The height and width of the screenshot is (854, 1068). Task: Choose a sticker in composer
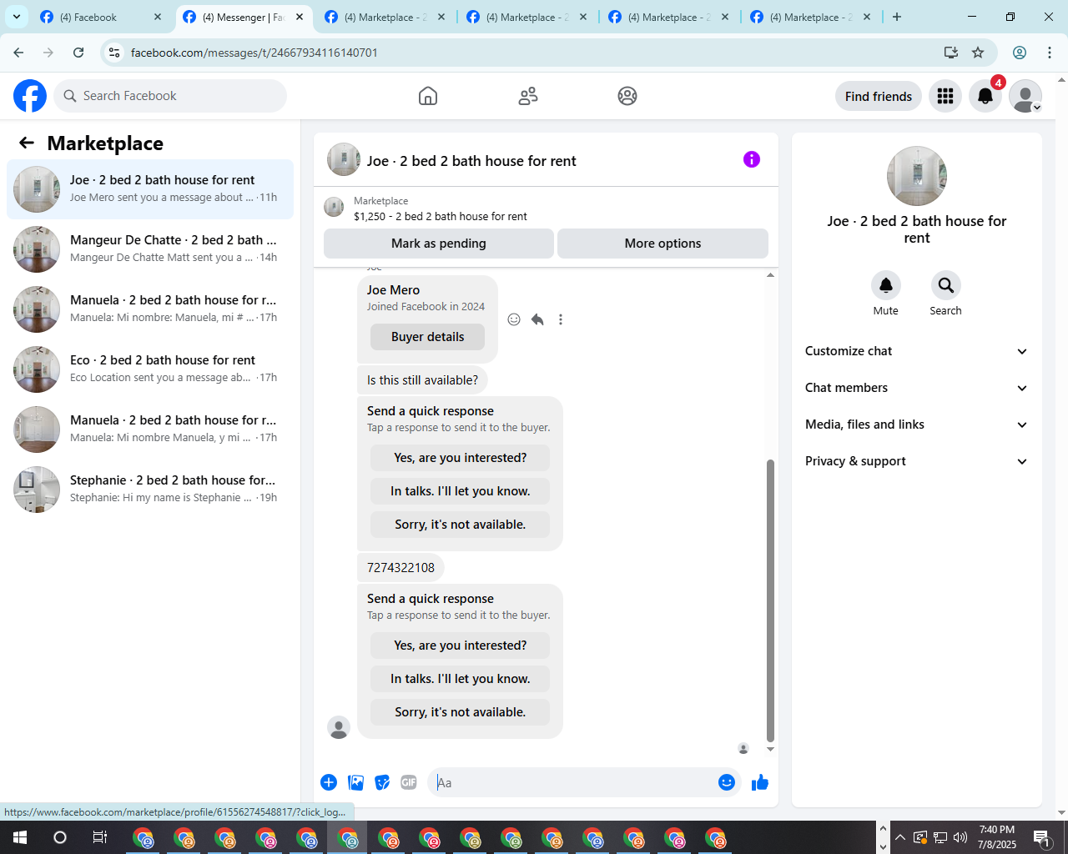(x=382, y=782)
